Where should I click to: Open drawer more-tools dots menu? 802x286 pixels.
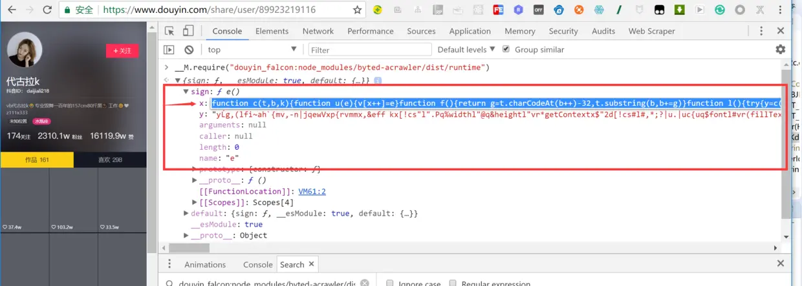[169, 264]
